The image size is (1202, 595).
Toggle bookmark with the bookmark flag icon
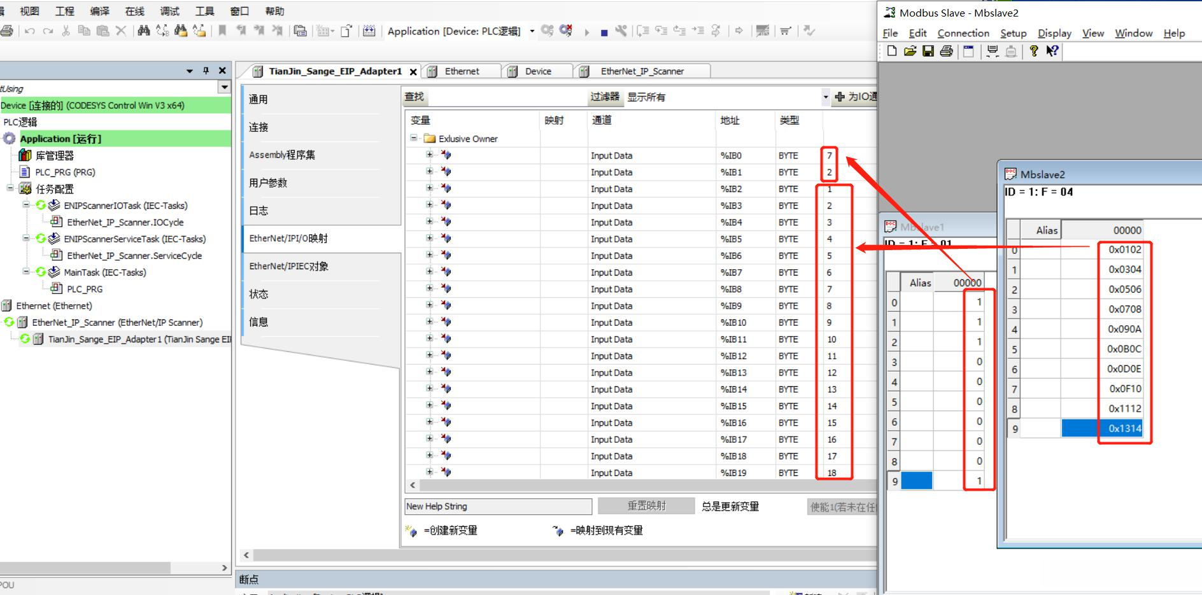click(222, 31)
